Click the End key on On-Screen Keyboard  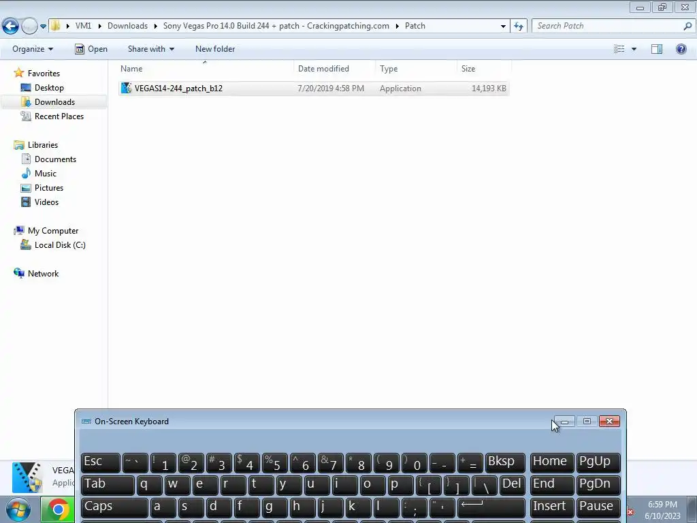551,485
